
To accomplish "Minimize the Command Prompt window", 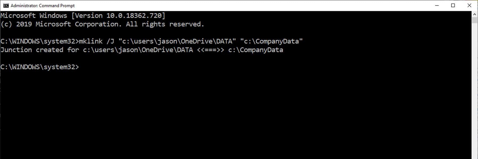I will coord(437,5).
